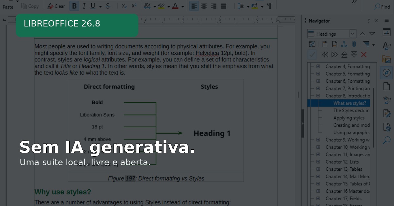Select 'What are styles?' heading
Image resolution: width=394 pixels, height=206 pixels.
(350, 103)
